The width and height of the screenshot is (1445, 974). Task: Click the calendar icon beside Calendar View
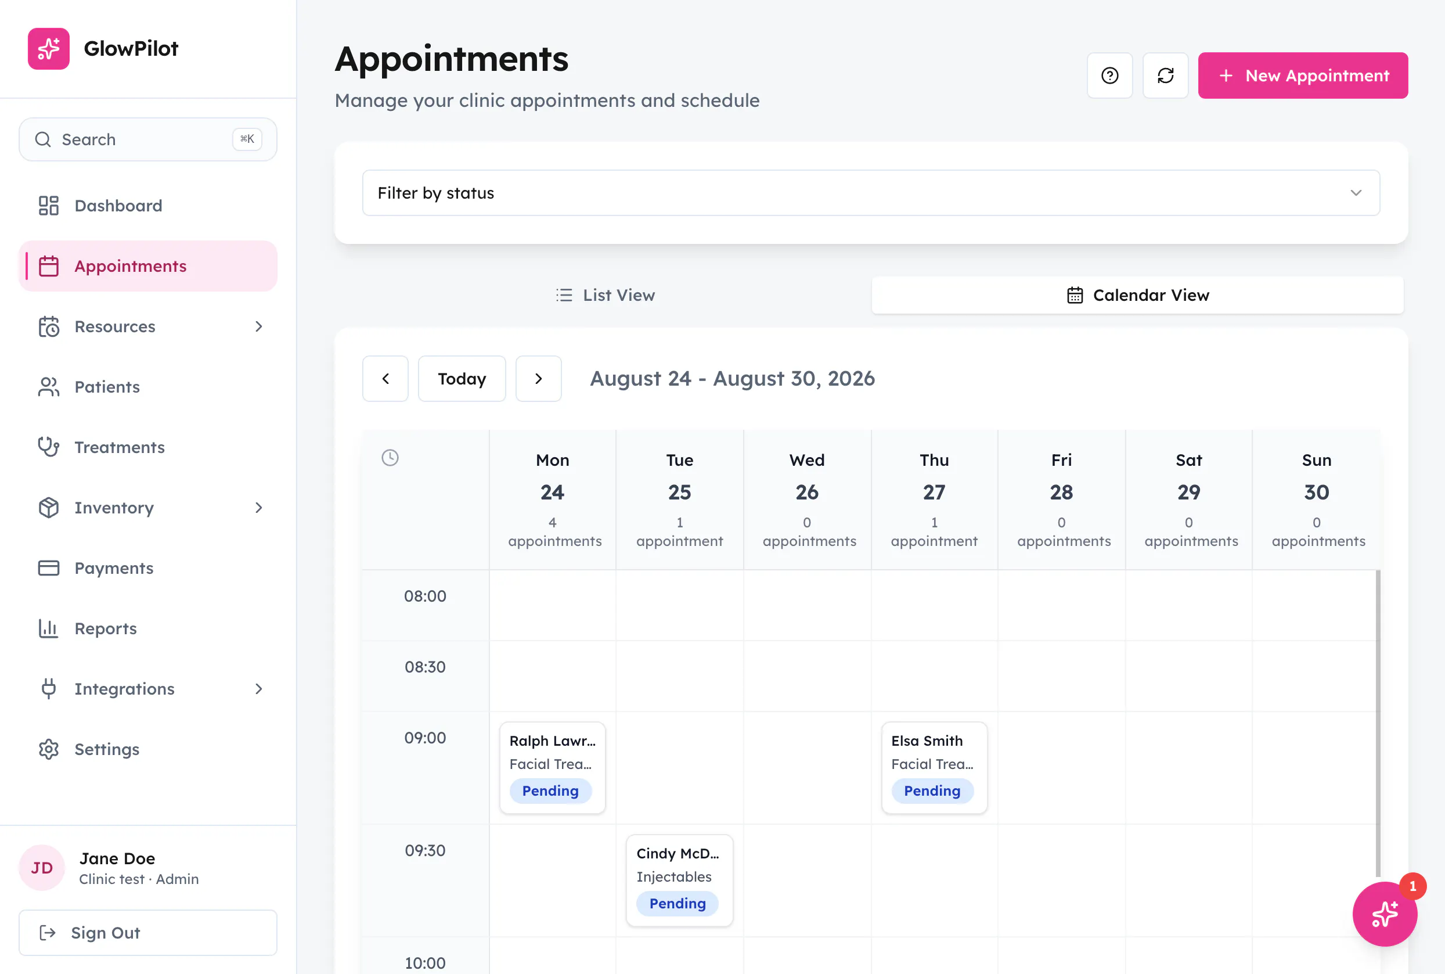1075,295
